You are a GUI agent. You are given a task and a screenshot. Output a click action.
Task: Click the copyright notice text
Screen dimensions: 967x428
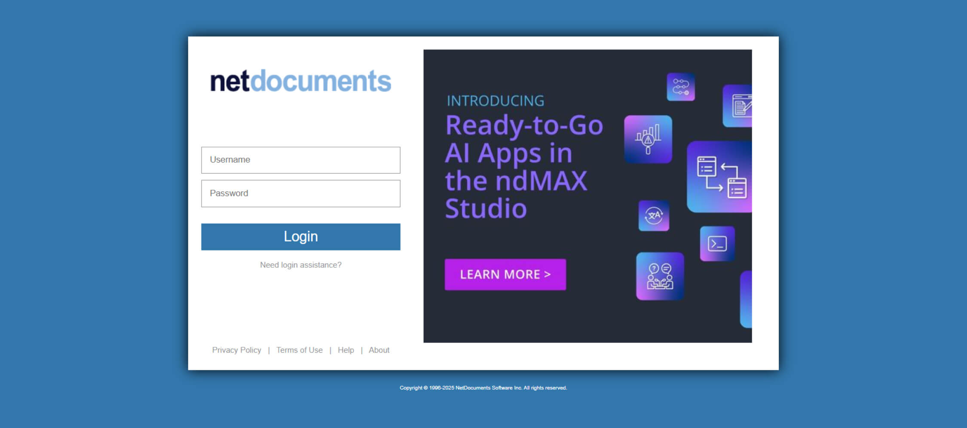483,387
